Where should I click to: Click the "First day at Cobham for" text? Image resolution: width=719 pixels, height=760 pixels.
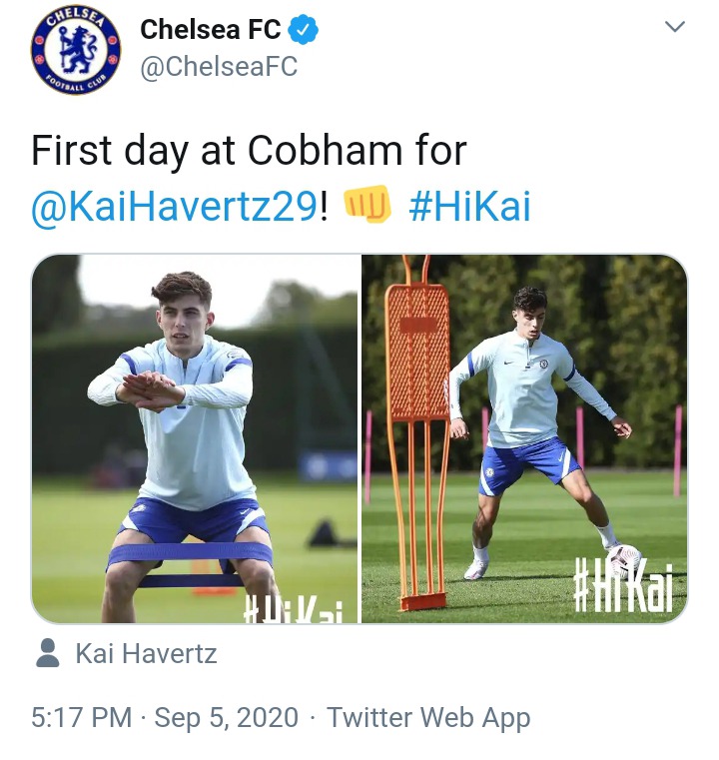(x=249, y=151)
